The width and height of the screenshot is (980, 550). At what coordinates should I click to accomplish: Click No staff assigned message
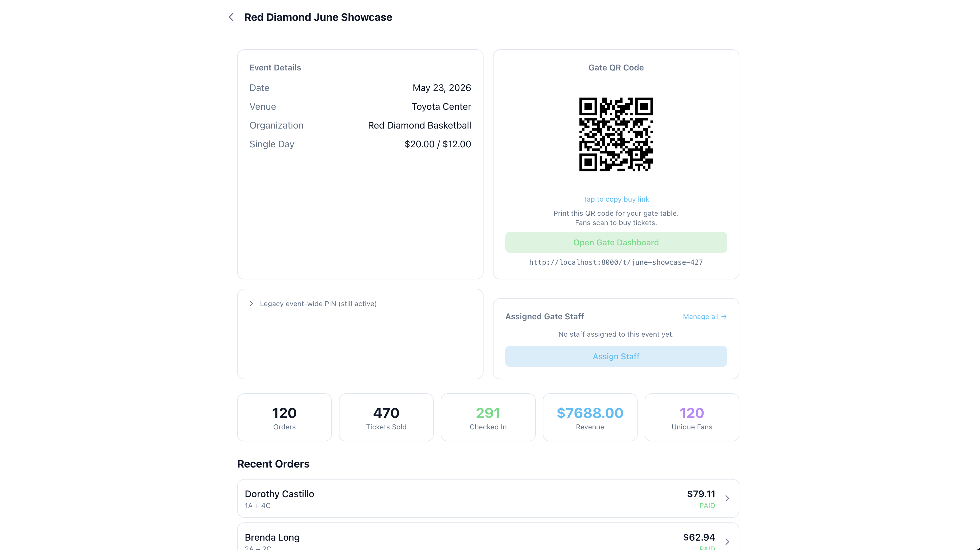pyautogui.click(x=616, y=334)
